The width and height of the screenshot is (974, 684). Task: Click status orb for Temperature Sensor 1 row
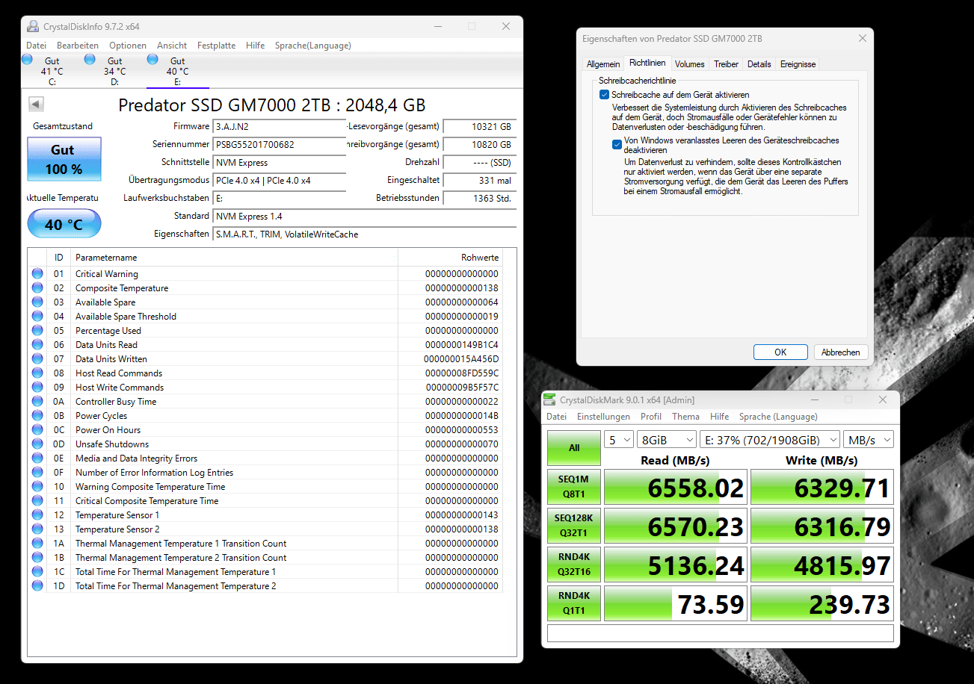[37, 515]
